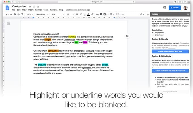Click the move-to-folder icon beside title
Image resolution: width=193 pixels, height=113 pixels.
[x=34, y=6]
